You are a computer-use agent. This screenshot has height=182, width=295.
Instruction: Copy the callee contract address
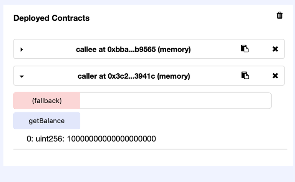245,49
